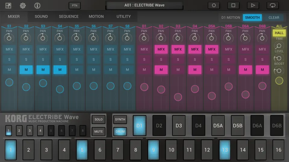Open the HALL reverb type selector
The image size is (289, 162).
point(279,33)
